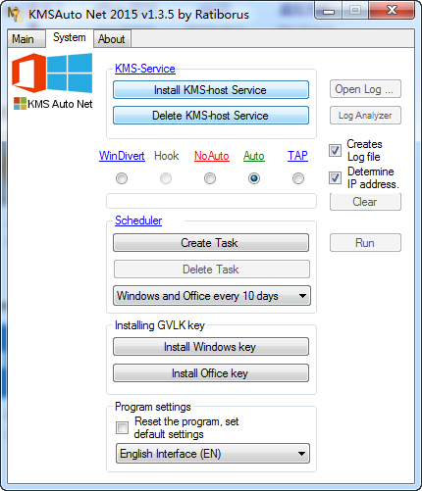Image resolution: width=422 pixels, height=491 pixels.
Task: Click the Create Task button
Action: (x=211, y=243)
